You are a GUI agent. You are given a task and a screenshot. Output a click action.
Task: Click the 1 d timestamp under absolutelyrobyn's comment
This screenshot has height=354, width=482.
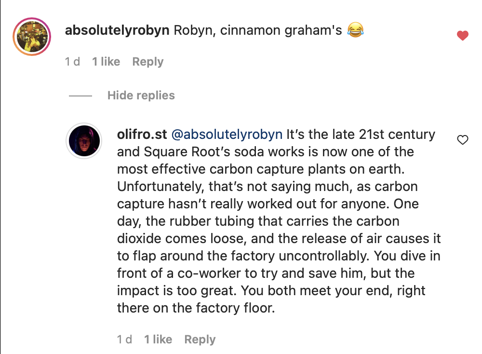pos(72,62)
